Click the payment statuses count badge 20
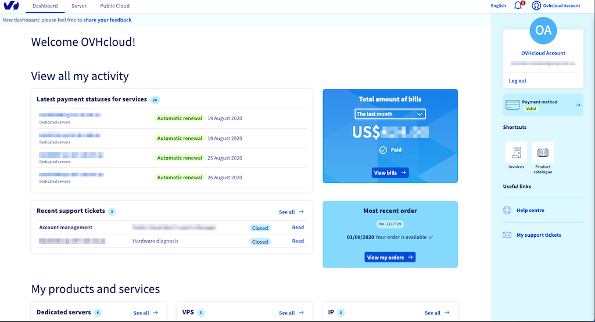 click(155, 100)
